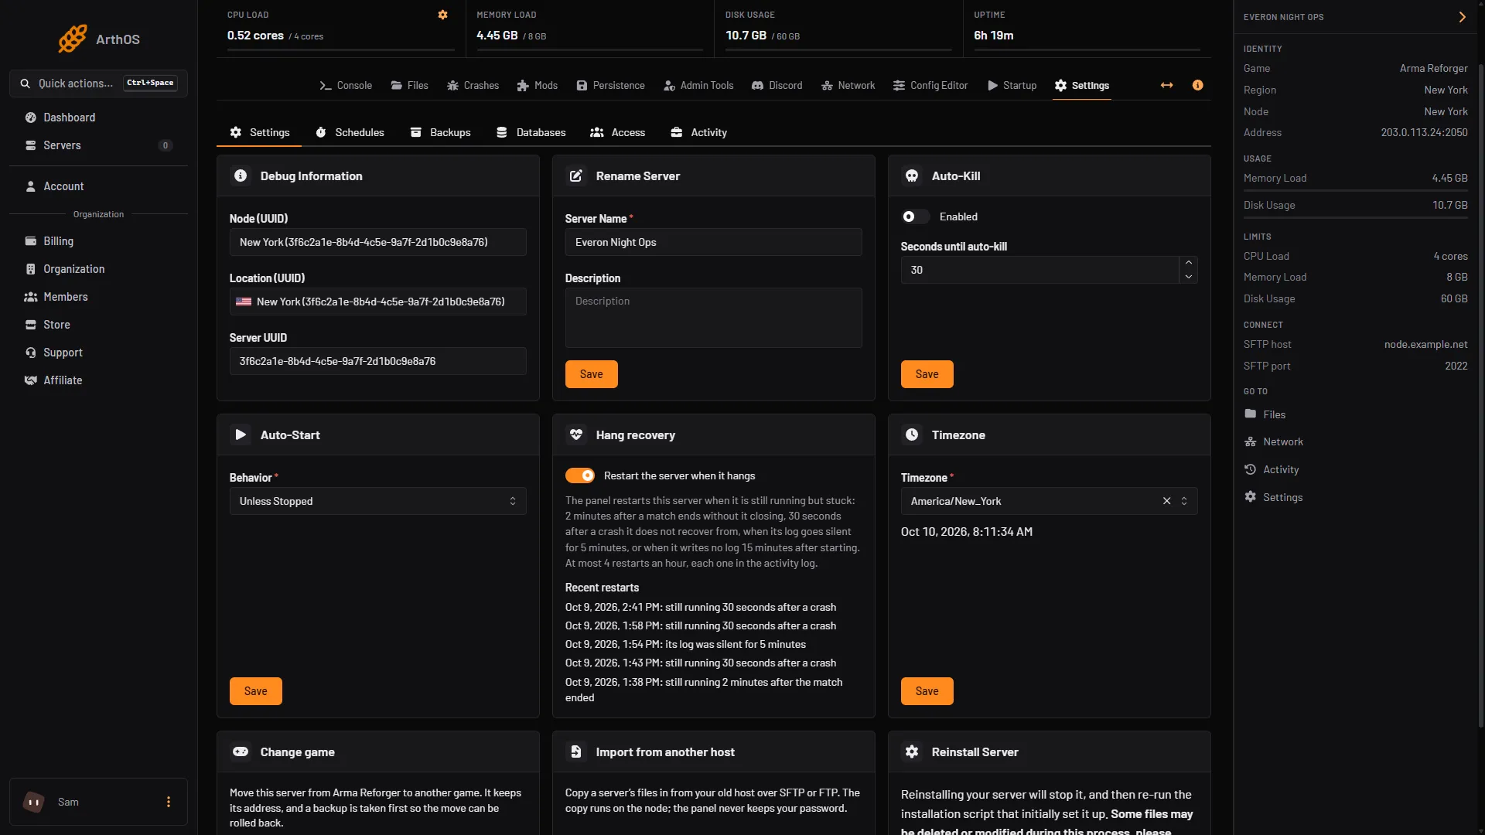Screen dimensions: 1485x835
Task: Save the Auto-Start behavior
Action: (256, 691)
